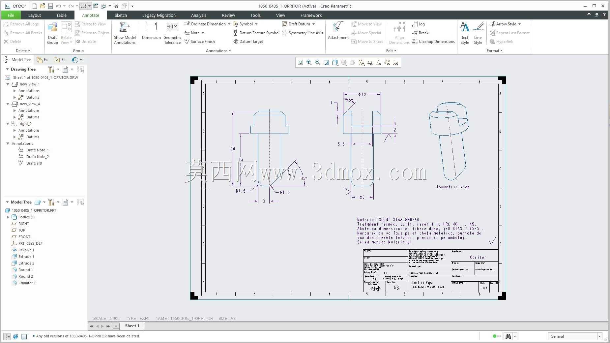Click the Zoom In magnifier icon

[x=309, y=62]
